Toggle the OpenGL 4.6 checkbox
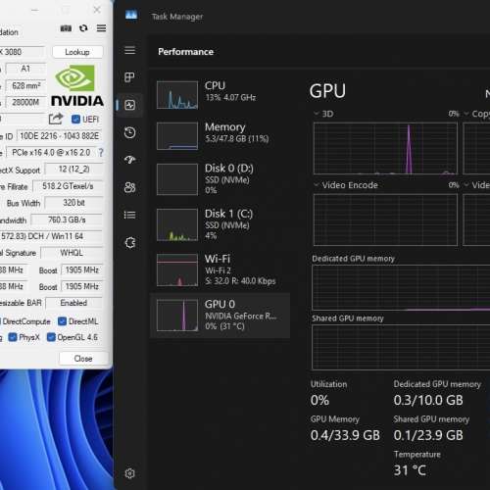This screenshot has width=490, height=490. point(51,337)
